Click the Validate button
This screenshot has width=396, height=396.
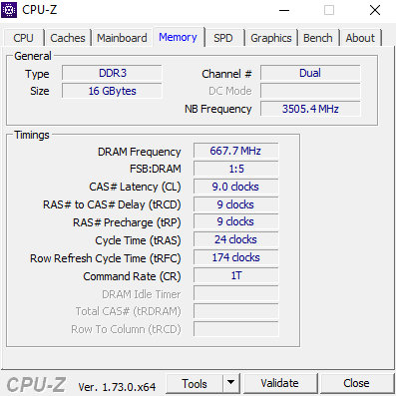(279, 383)
